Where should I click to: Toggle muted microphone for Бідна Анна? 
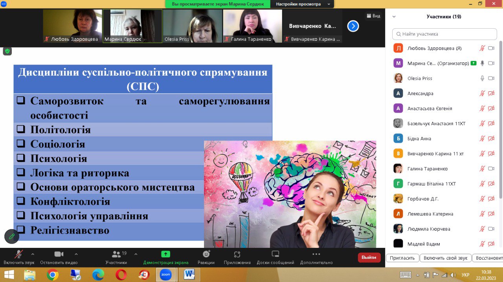pos(482,138)
